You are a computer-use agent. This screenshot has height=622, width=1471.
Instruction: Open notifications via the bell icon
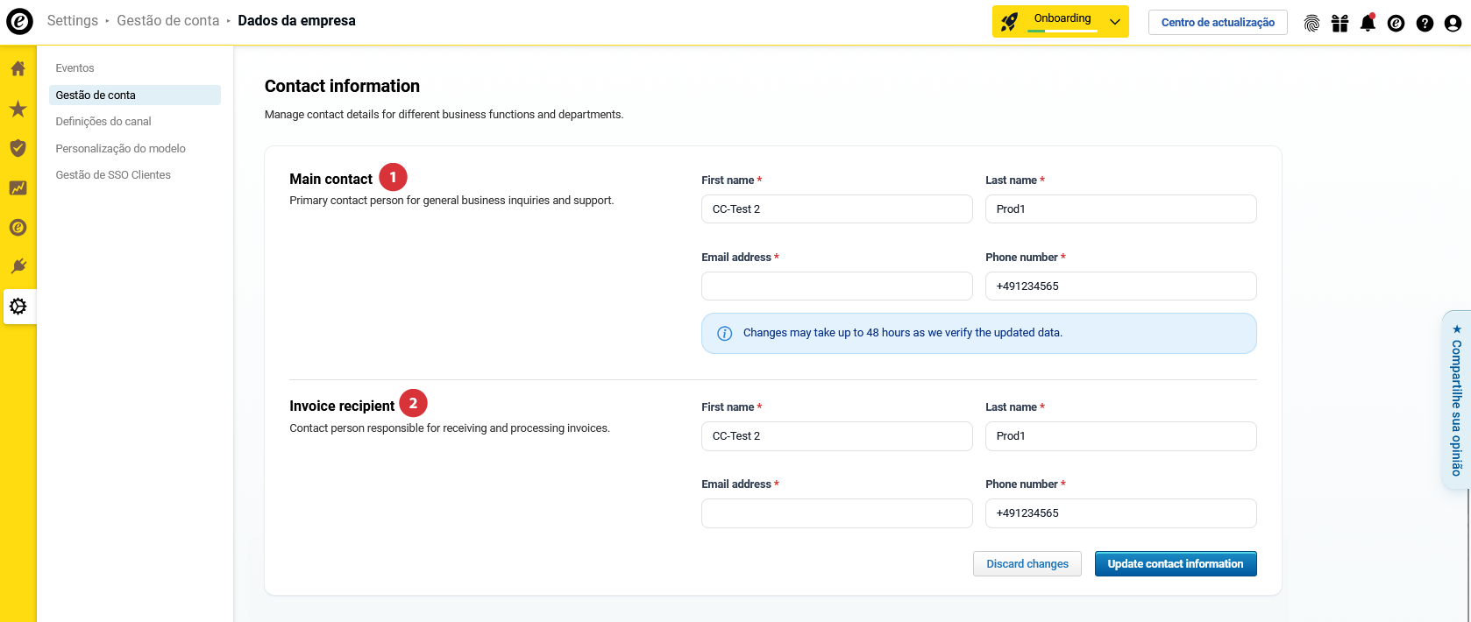tap(1368, 23)
